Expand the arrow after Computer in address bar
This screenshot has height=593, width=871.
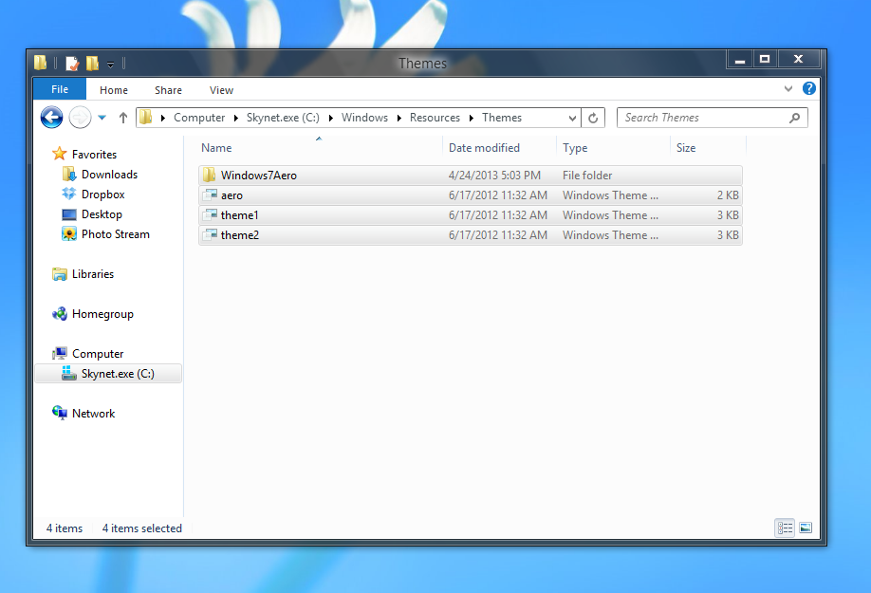coord(236,118)
